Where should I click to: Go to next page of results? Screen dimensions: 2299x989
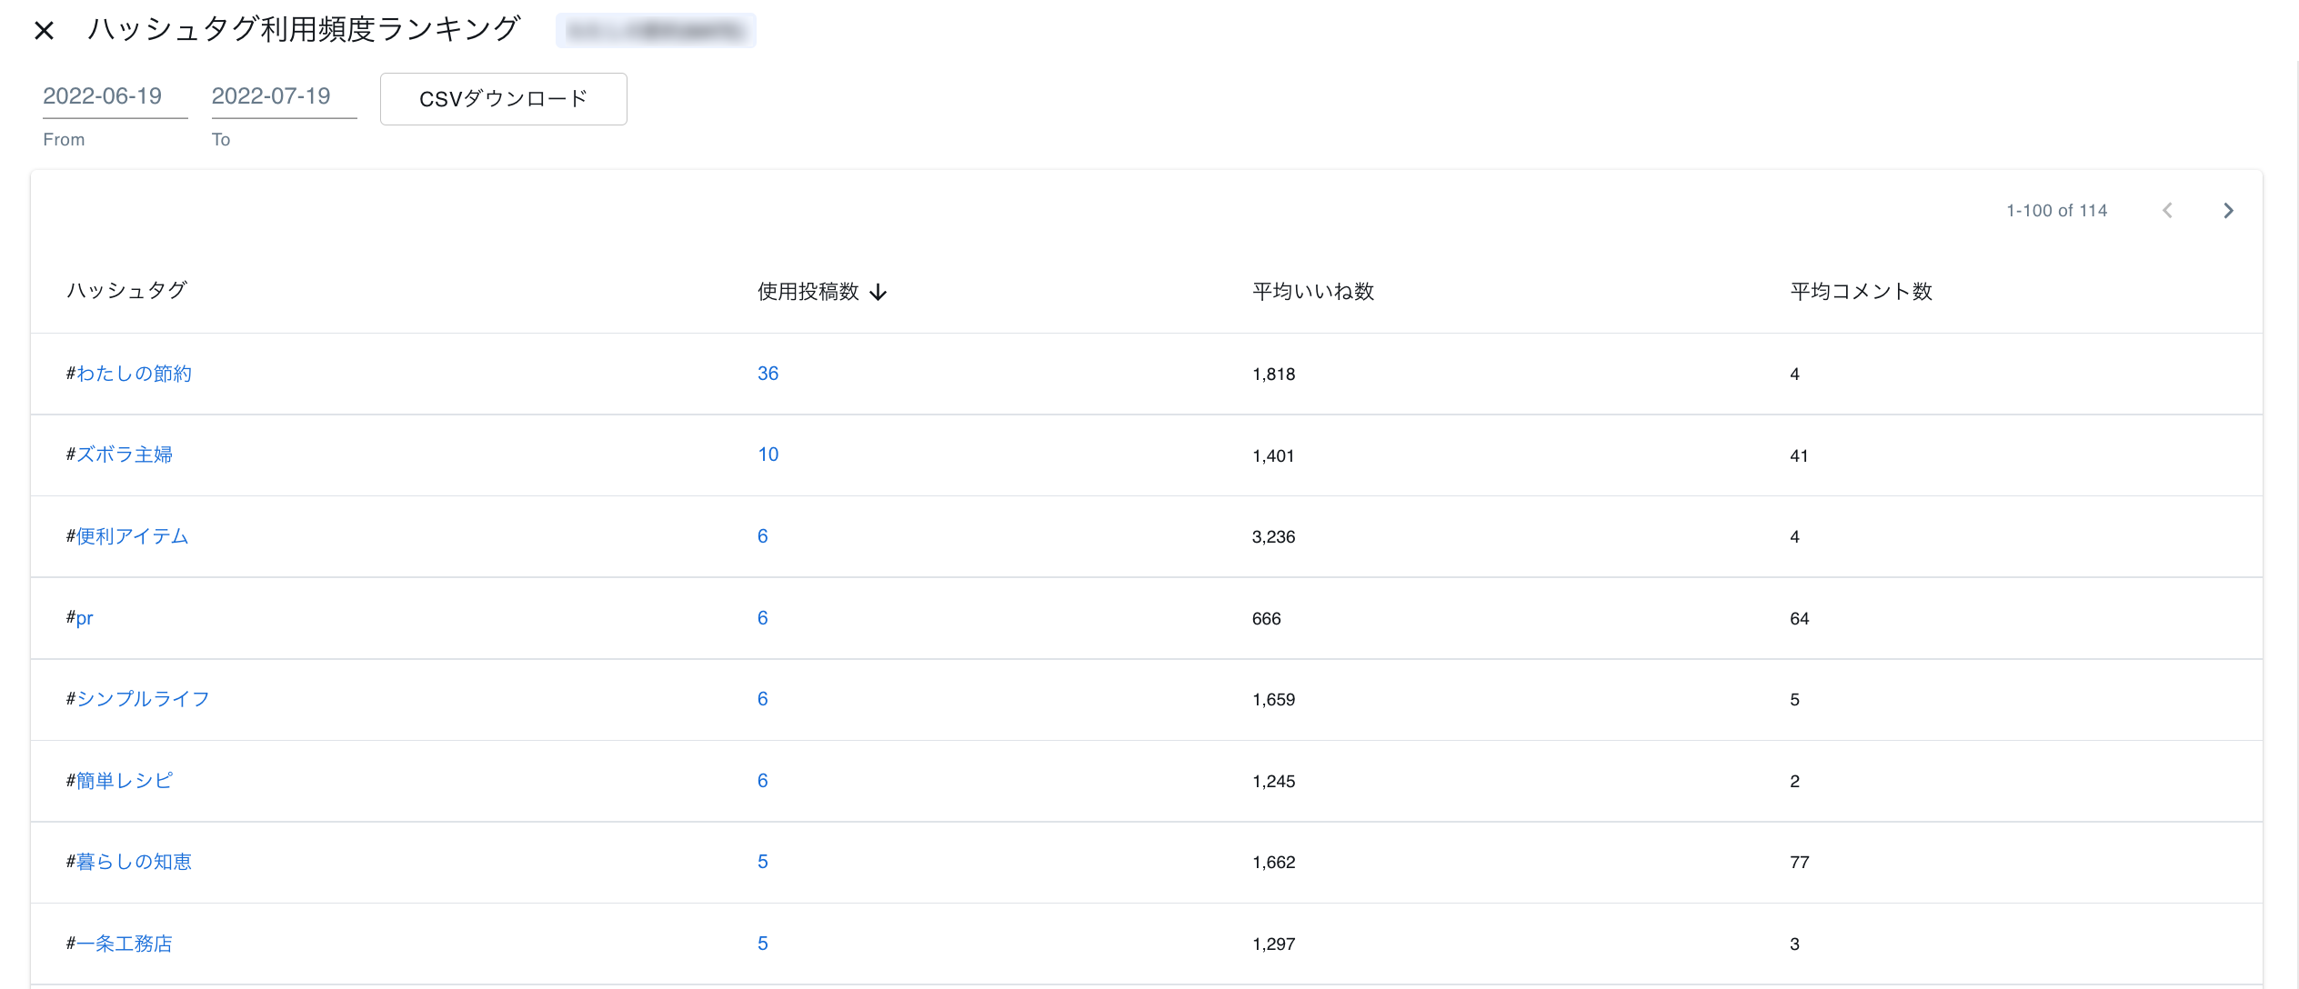pyautogui.click(x=2227, y=211)
